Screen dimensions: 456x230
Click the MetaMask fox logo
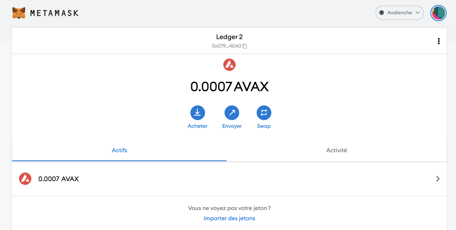click(x=19, y=13)
